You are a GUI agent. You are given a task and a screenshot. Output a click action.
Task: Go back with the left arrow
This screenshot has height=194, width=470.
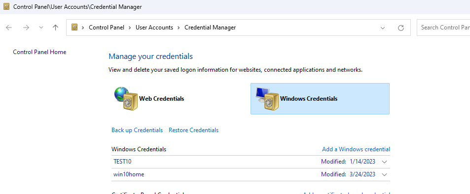pos(9,28)
